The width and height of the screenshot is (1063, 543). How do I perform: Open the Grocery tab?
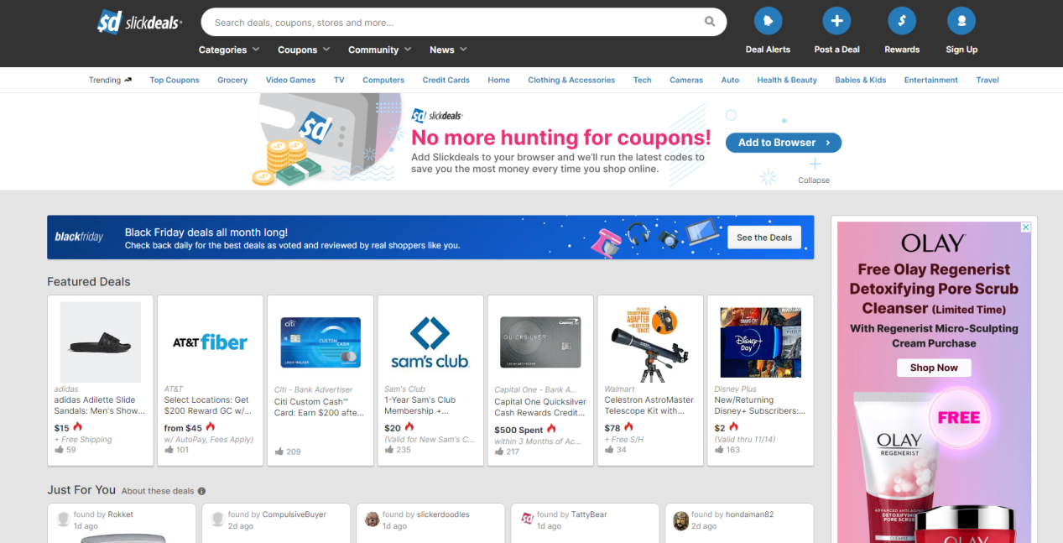pos(232,80)
